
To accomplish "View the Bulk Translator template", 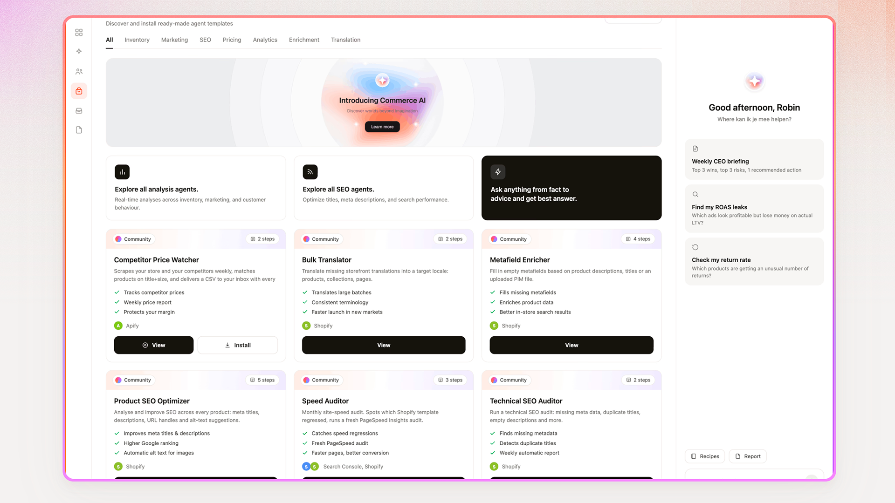I will (384, 345).
